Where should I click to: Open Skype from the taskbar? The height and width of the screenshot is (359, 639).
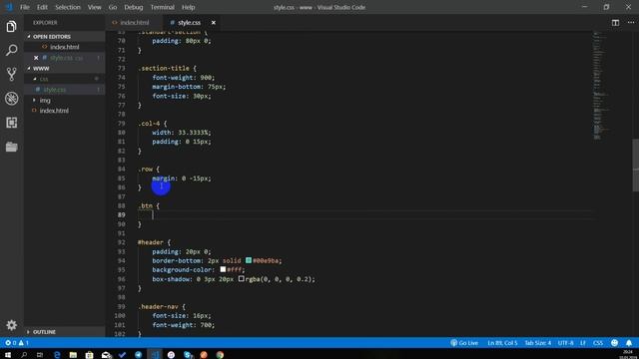click(x=188, y=355)
